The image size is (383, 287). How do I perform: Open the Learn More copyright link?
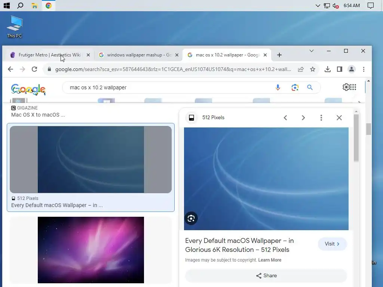click(x=270, y=260)
